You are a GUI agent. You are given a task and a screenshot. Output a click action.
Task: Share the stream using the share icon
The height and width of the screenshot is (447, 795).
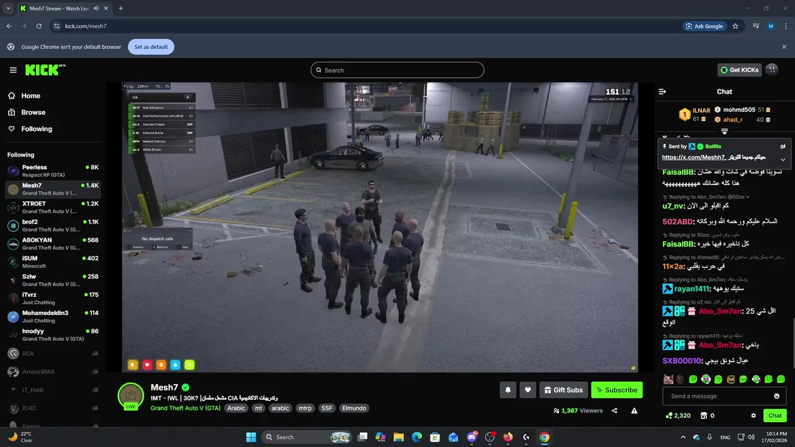click(614, 410)
